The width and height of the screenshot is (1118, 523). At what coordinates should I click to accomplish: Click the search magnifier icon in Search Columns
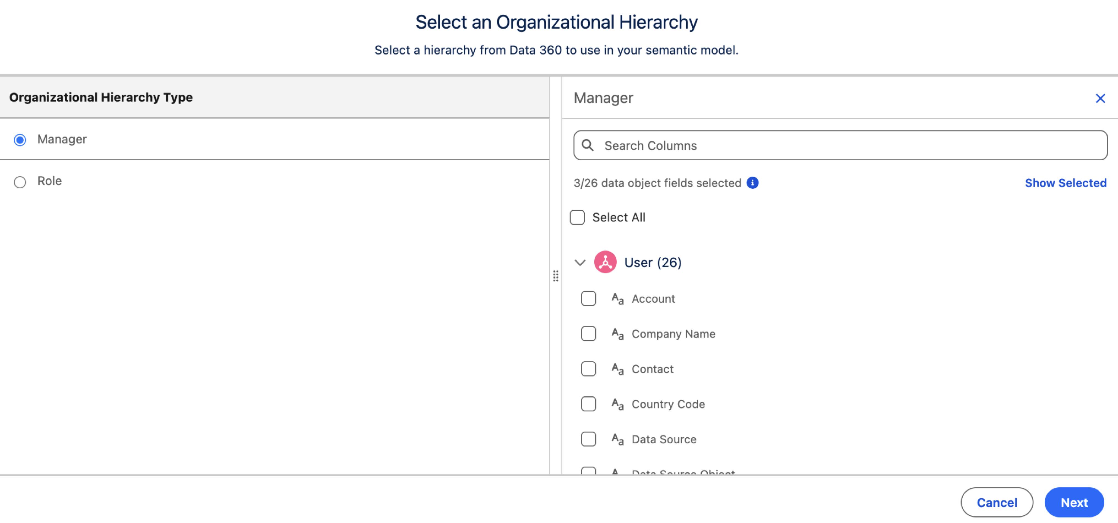587,145
